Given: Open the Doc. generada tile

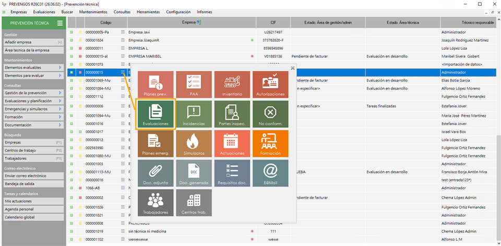Looking at the screenshot, I should click(194, 173).
